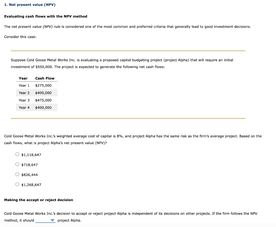Click the Year column header
276x227 pixels.
click(23, 78)
